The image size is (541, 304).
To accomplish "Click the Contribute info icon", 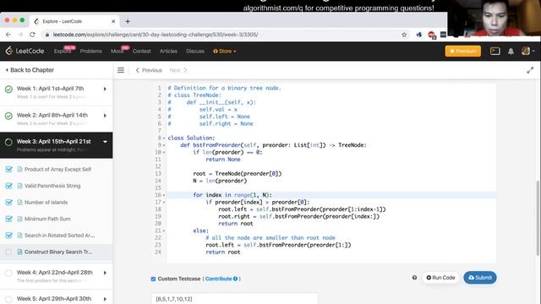I will tap(235, 279).
